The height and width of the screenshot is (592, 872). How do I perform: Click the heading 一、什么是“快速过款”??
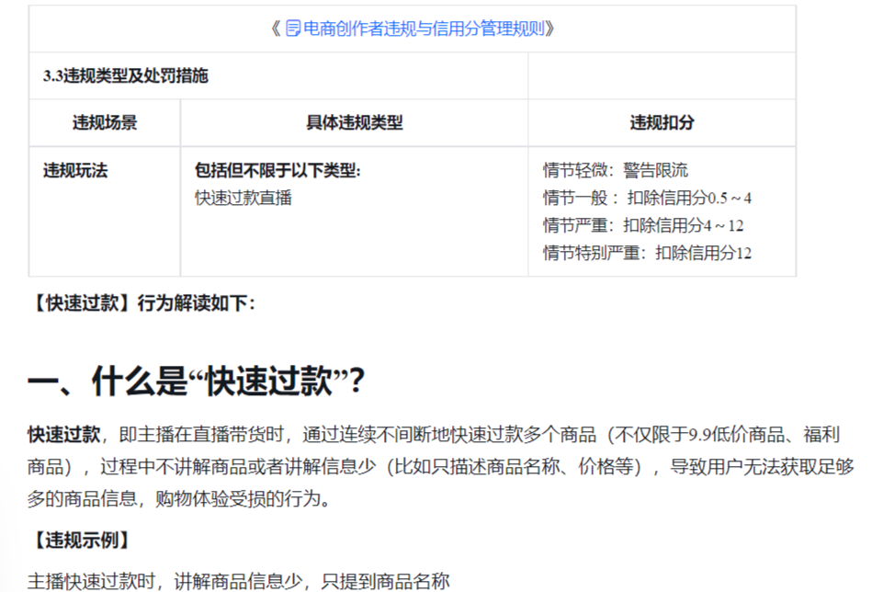(x=196, y=381)
